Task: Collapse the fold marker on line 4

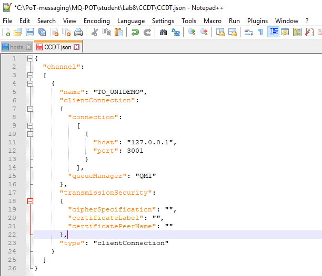Action: 30,84
